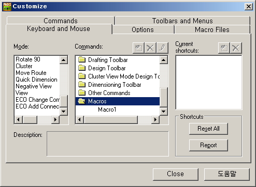The width and height of the screenshot is (256, 187).
Task: Click the Commands vertical scrollbar thumb
Action: [x=163, y=98]
